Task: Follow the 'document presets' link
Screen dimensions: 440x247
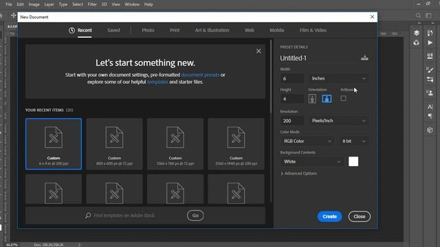Action: 200,75
